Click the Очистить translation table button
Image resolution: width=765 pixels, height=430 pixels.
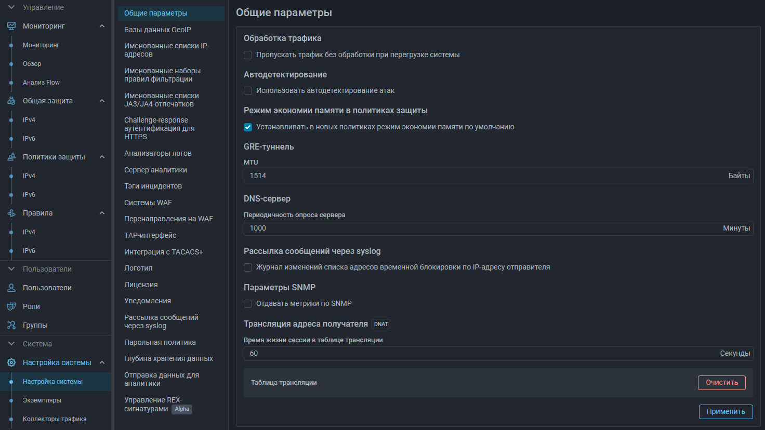(721, 383)
